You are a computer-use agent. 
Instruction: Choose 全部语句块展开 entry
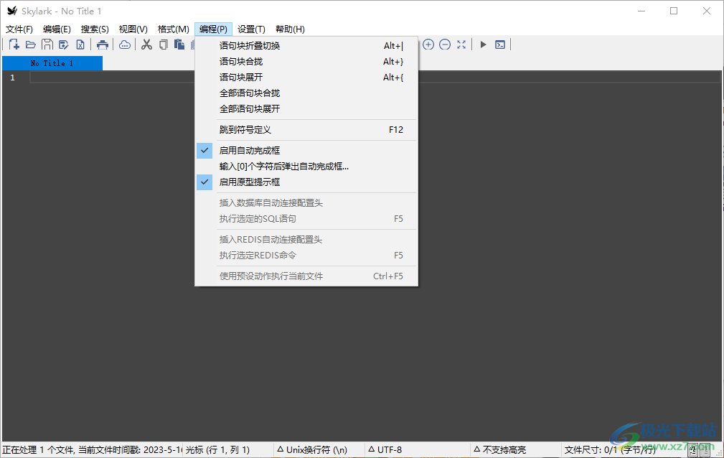(x=306, y=108)
